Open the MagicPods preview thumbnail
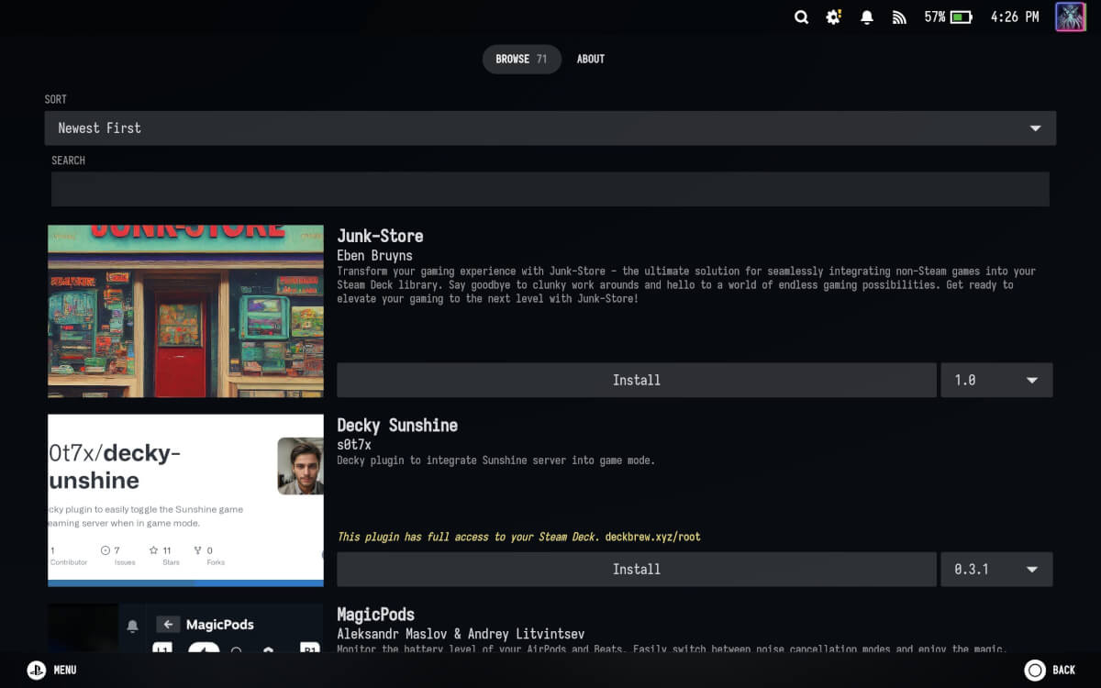The image size is (1101, 688). [185, 627]
